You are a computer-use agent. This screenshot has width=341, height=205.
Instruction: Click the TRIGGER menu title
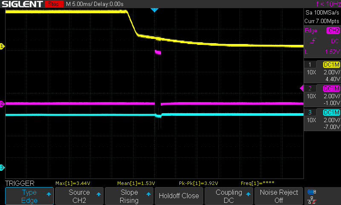click(20, 183)
